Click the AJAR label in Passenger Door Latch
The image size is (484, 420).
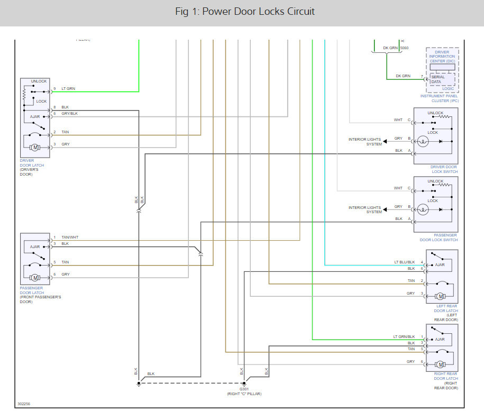35,247
